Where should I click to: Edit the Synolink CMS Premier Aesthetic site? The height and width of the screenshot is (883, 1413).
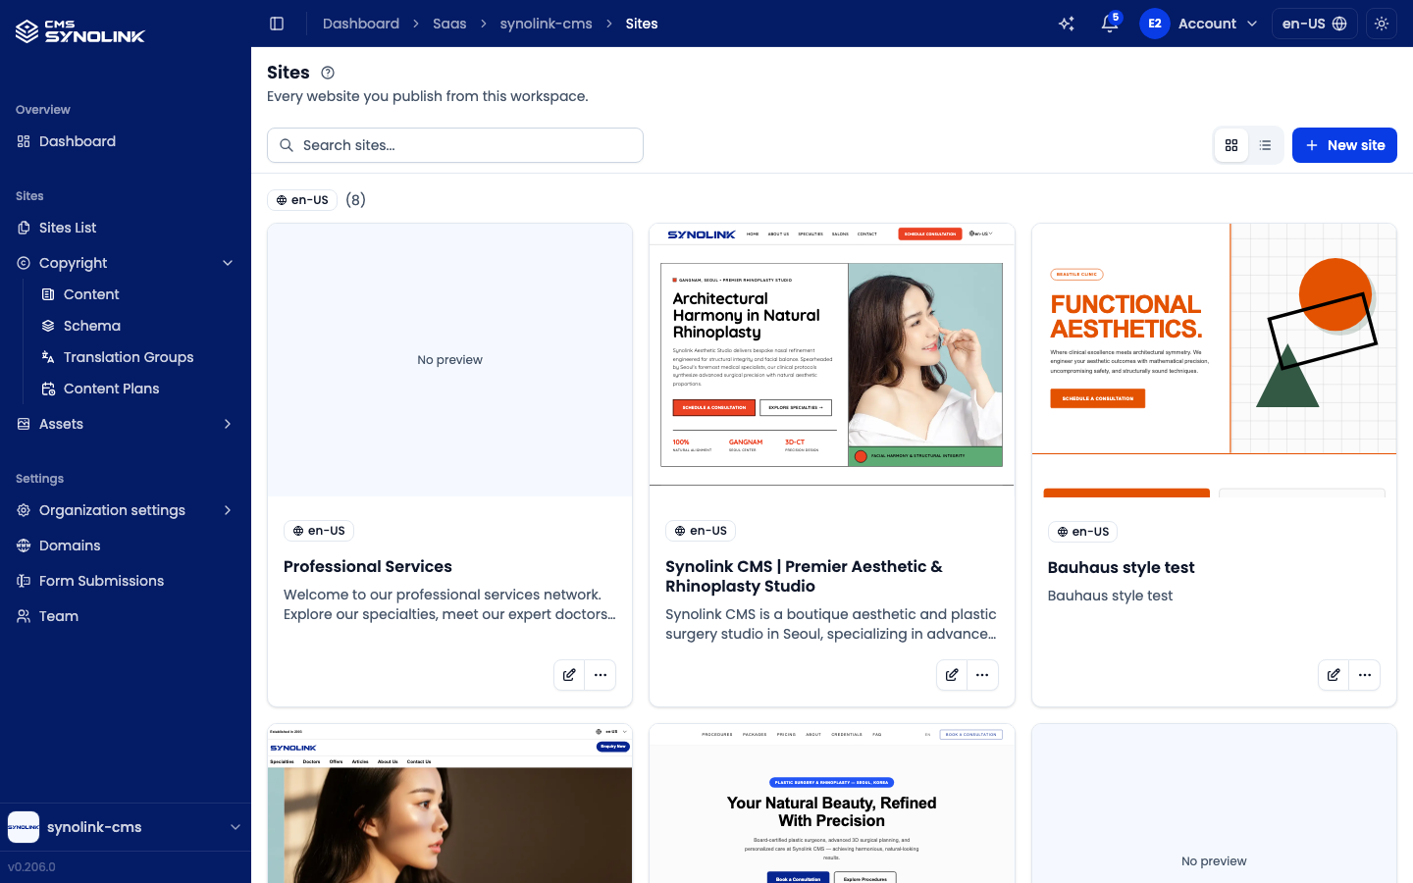pos(952,675)
